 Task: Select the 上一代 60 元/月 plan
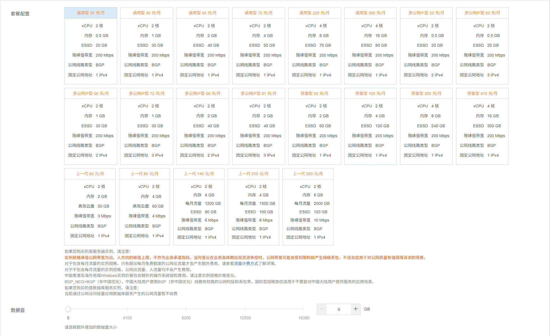point(90,174)
